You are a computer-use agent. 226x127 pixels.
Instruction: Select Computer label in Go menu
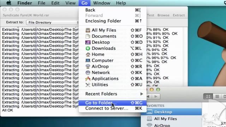coord(102,60)
